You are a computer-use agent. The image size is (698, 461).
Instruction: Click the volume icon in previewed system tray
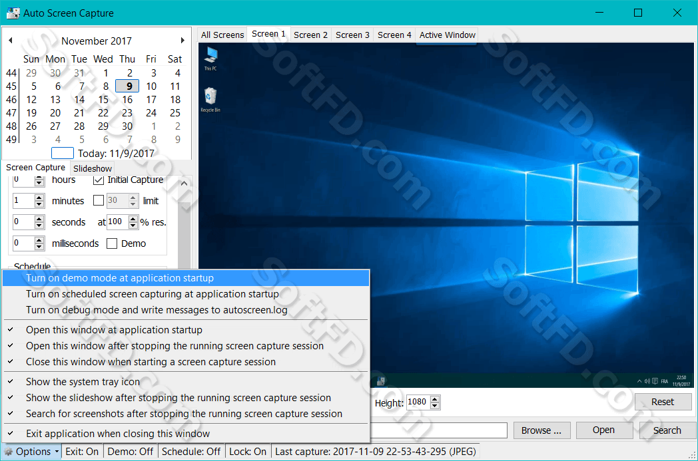pyautogui.click(x=647, y=381)
